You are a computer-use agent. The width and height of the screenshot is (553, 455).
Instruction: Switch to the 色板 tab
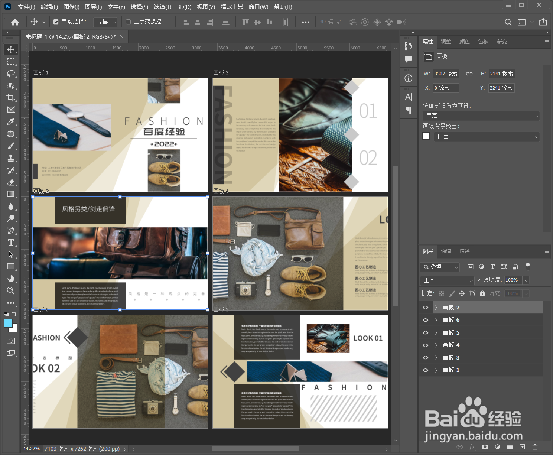tap(483, 42)
